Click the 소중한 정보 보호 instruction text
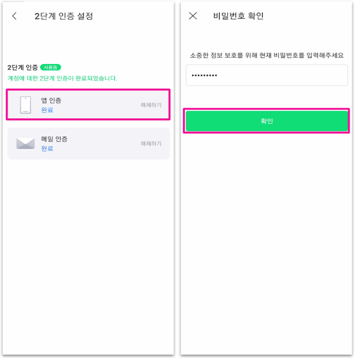 (267, 55)
